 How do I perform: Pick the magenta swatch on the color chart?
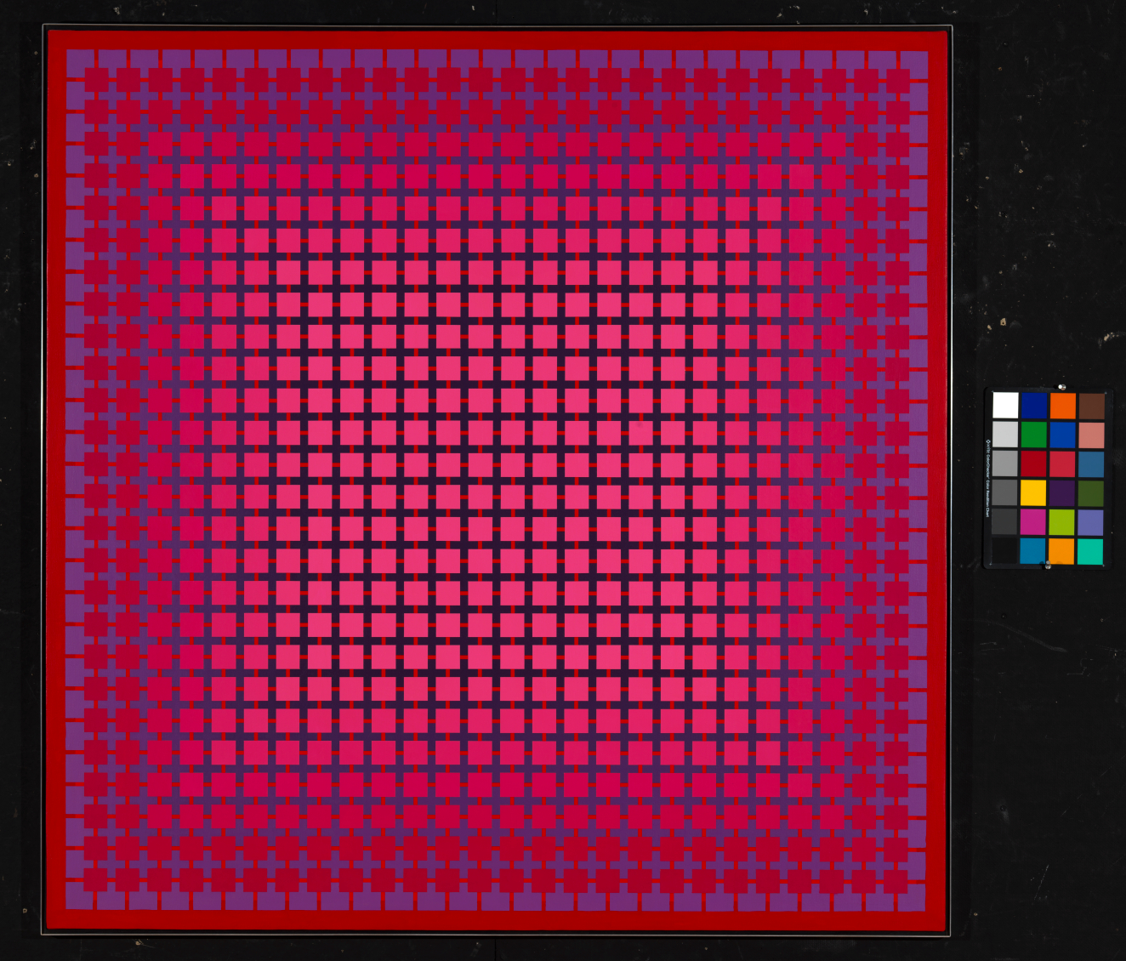1033,521
